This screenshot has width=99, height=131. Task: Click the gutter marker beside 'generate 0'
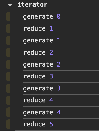coord(8,17)
